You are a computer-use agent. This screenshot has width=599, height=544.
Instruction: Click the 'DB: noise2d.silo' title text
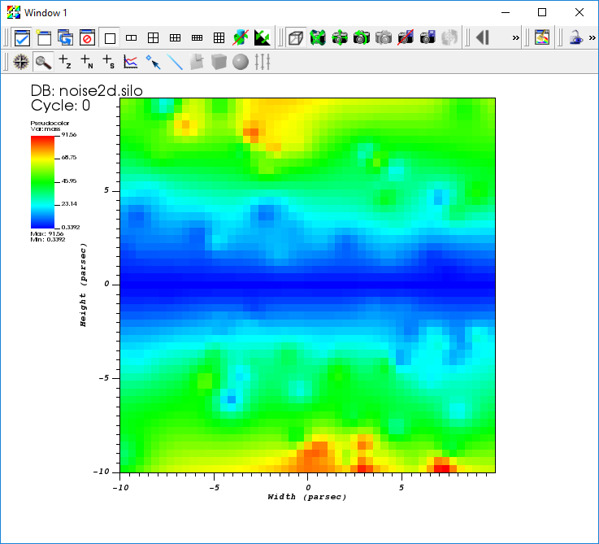tap(87, 91)
